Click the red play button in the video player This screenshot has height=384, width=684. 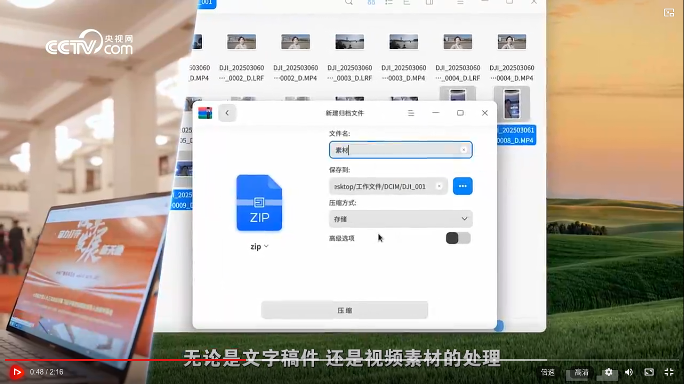pyautogui.click(x=17, y=372)
